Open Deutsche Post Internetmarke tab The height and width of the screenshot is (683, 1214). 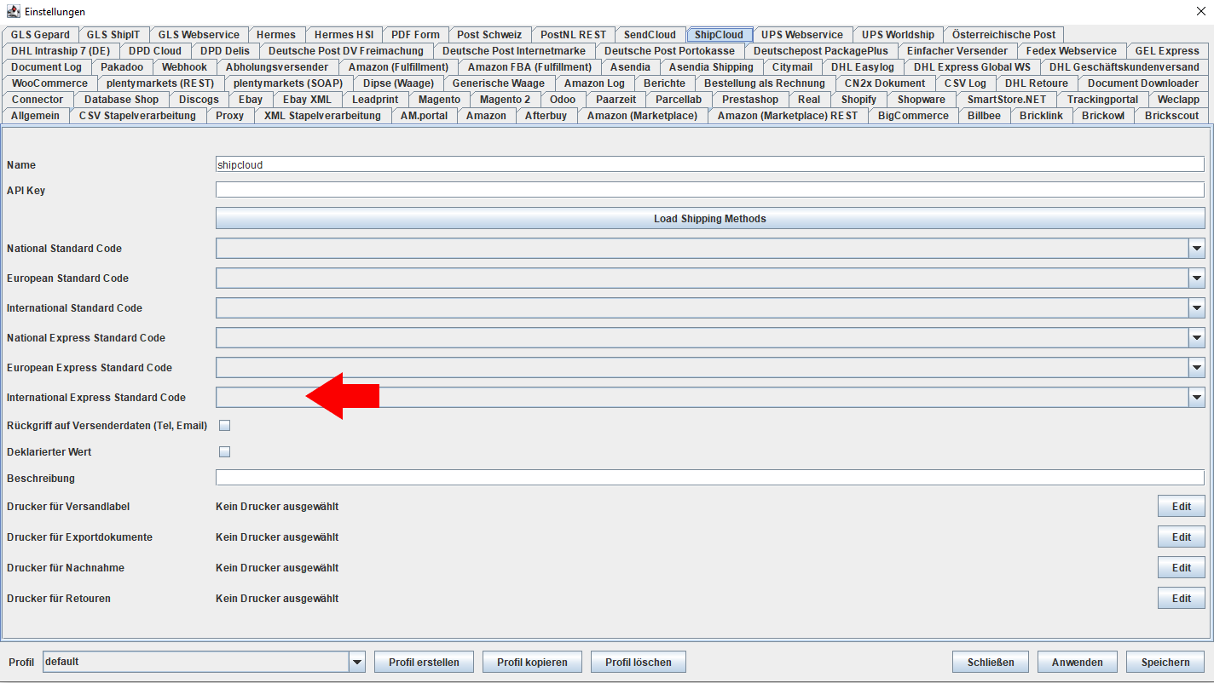coord(514,51)
